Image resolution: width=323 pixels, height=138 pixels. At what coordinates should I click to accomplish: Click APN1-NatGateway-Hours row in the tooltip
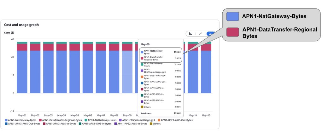tap(161, 65)
